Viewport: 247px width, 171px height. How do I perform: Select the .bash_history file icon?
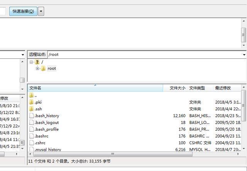(x=32, y=116)
